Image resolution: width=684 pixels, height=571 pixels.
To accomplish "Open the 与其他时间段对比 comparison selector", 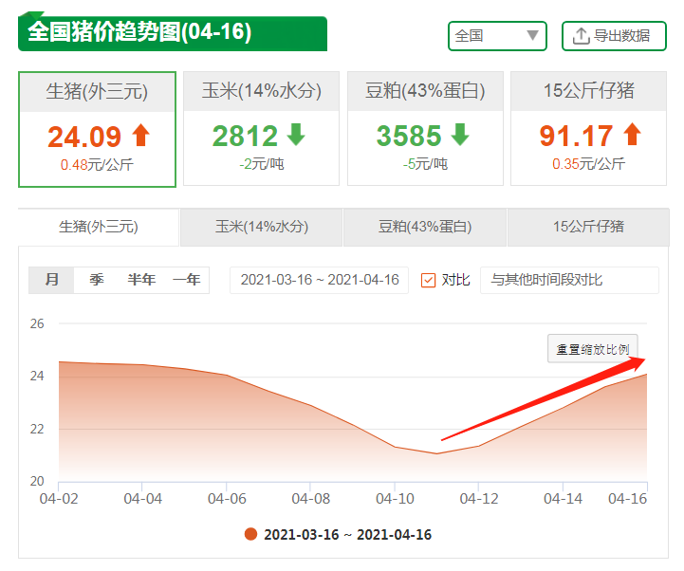I will click(x=568, y=280).
